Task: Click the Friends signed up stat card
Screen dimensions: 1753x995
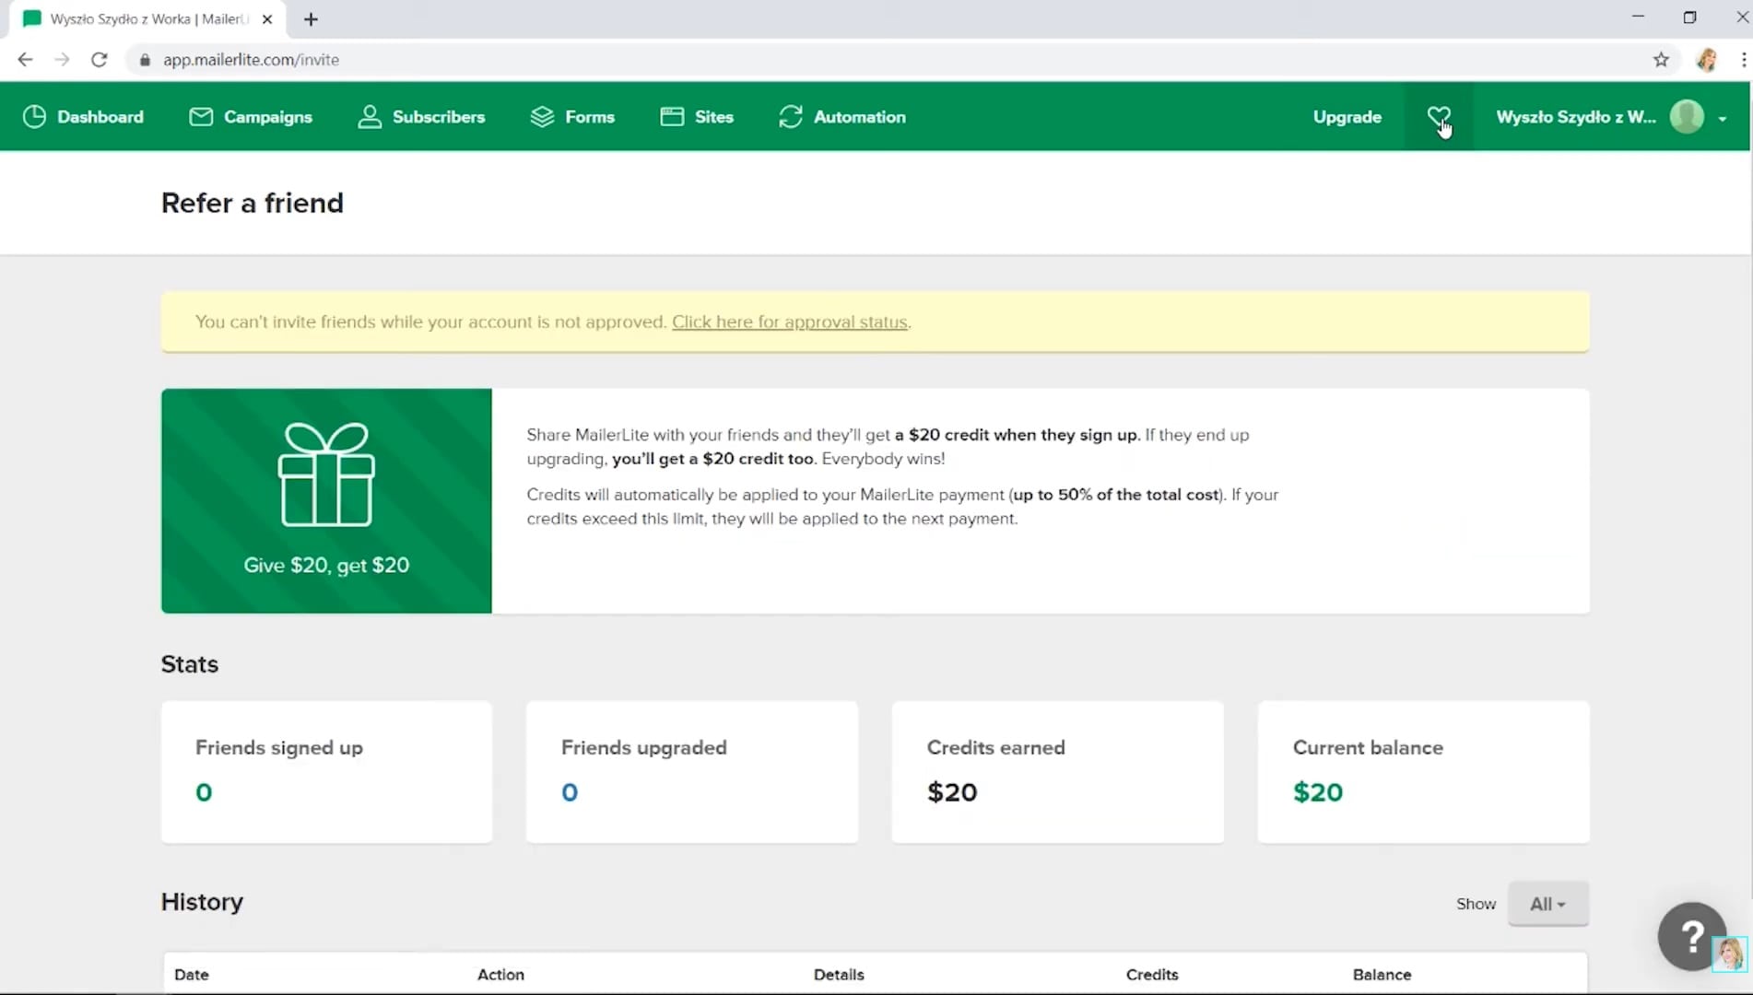Action: [326, 772]
